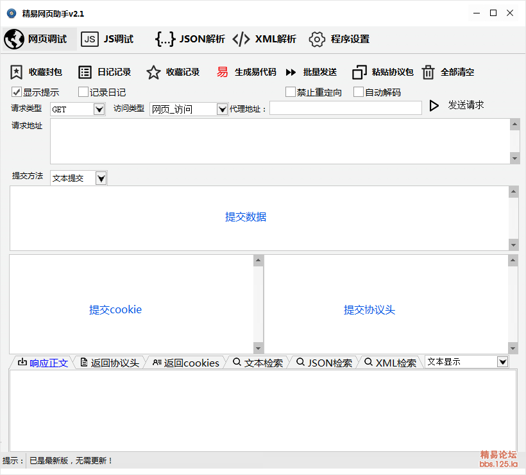
Task: Click the icon on 返回cookies tab
Action: point(157,362)
